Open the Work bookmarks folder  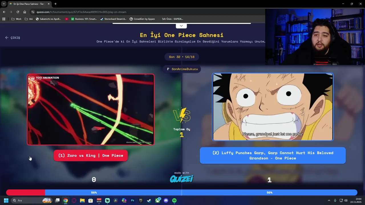pos(16,19)
